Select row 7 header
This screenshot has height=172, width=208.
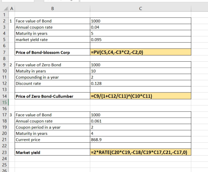tap(4, 52)
